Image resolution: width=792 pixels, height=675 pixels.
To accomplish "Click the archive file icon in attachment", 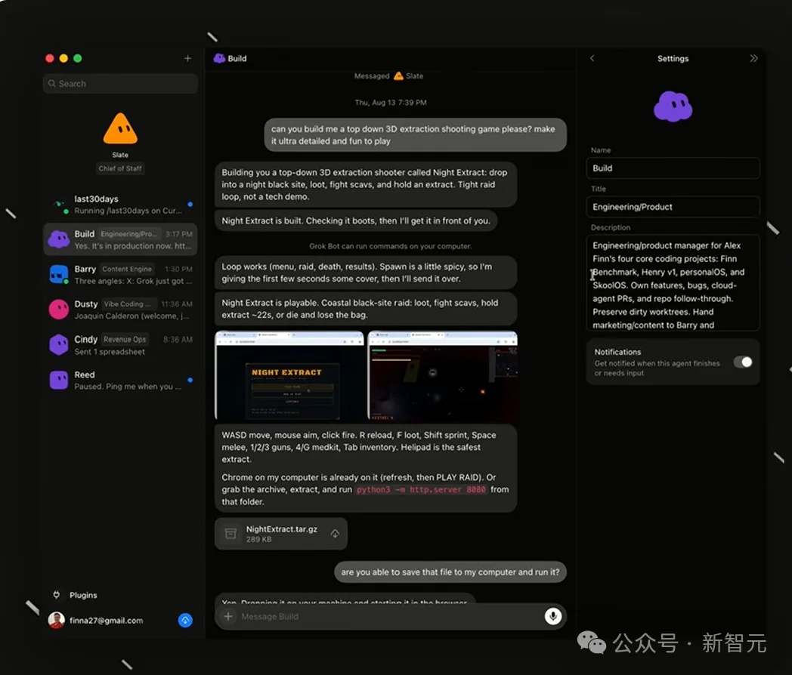I will (x=230, y=534).
